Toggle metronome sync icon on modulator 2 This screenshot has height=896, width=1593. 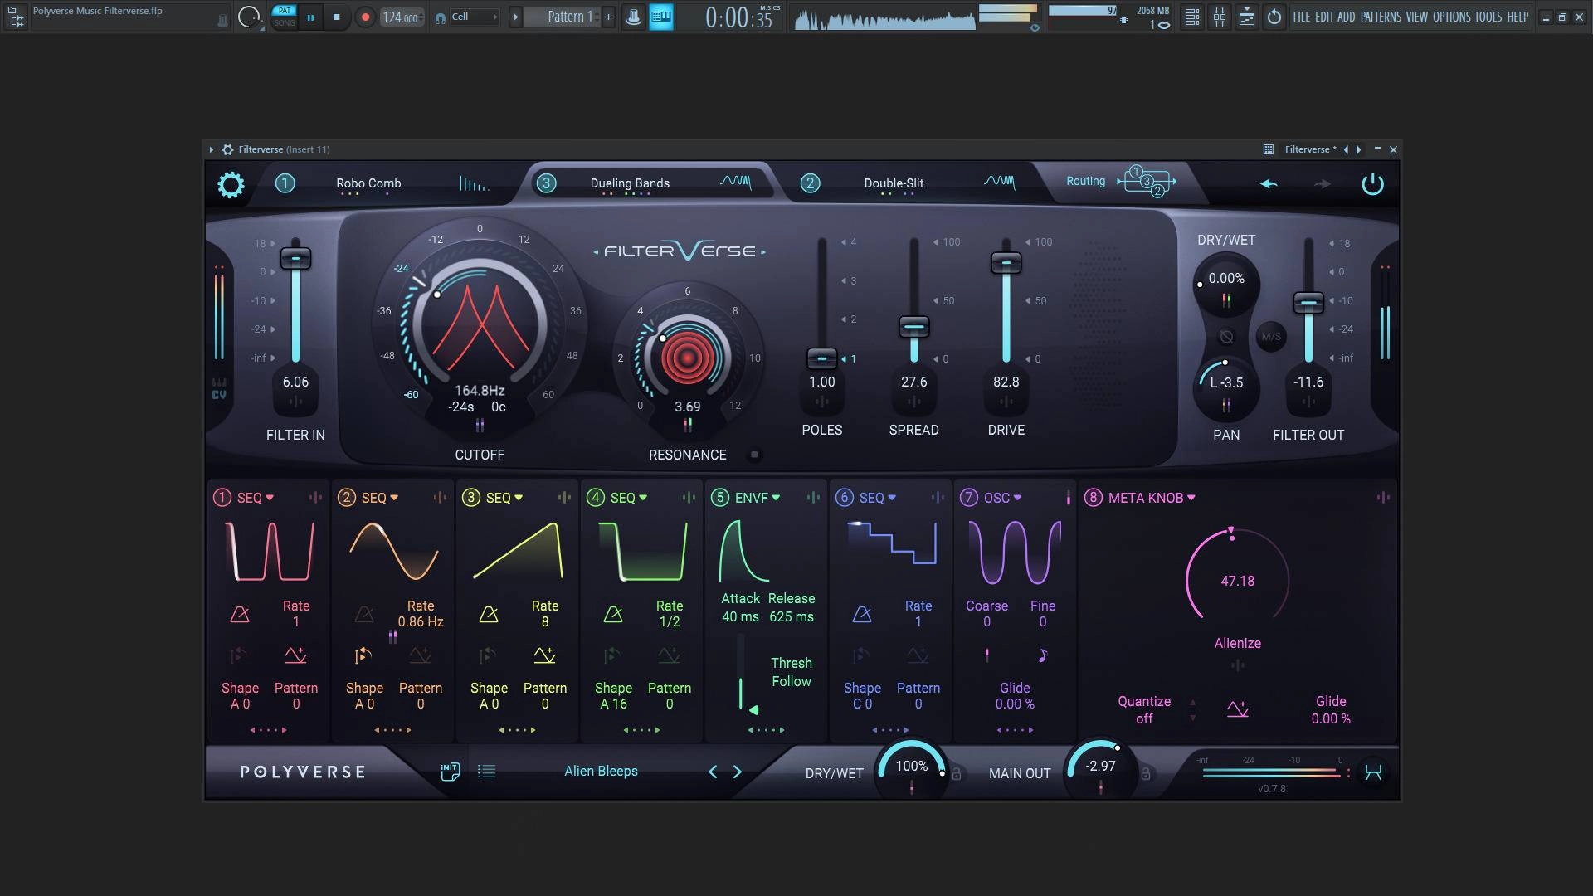pyautogui.click(x=364, y=614)
